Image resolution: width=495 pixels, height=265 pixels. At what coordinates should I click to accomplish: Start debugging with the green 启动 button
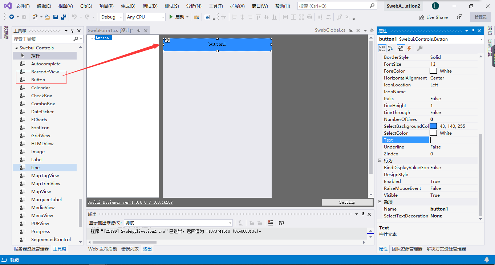pos(177,17)
